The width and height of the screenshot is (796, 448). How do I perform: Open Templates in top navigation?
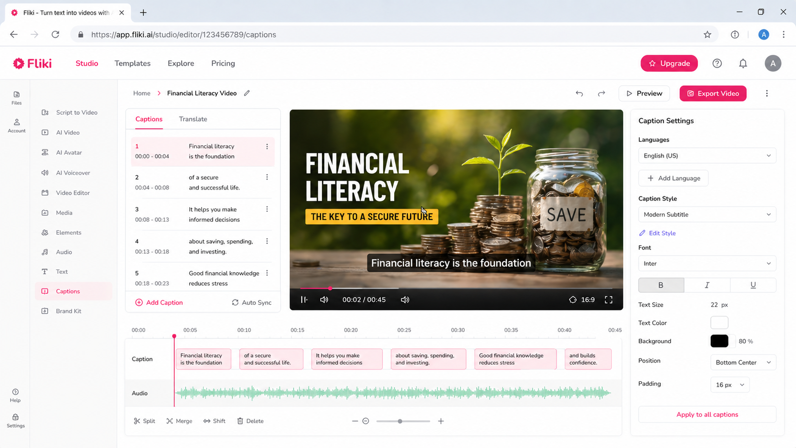[132, 63]
